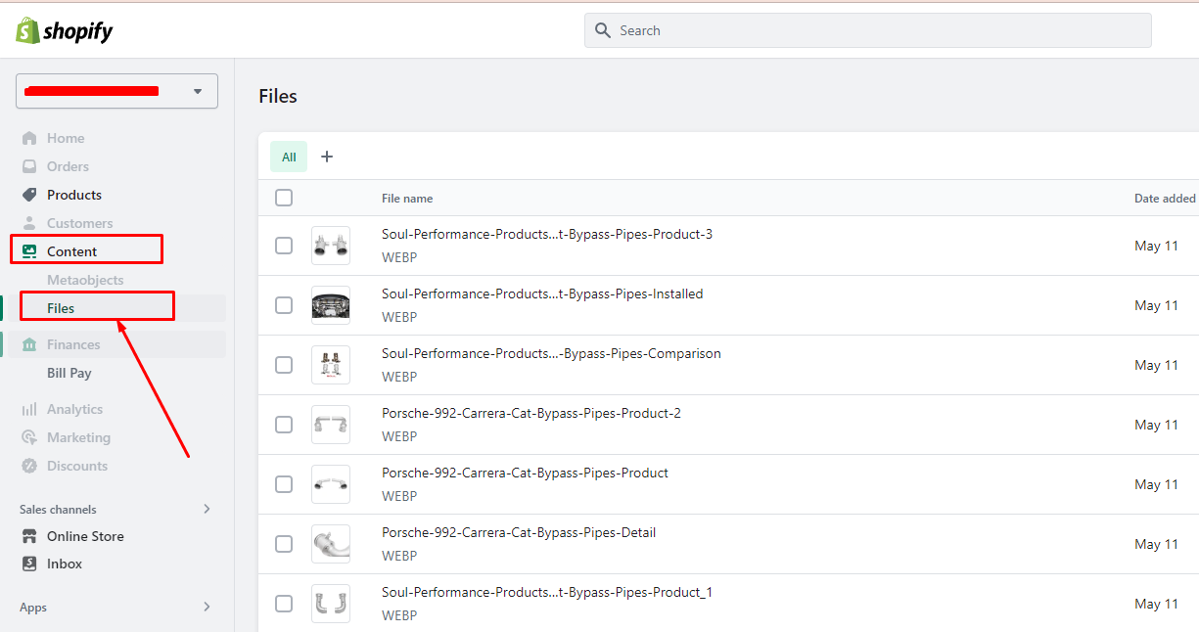Viewport: 1199px width, 632px height.
Task: Open thumbnail of Porsche-992-Carrera-Cat-Bypass-Pipes-Product image
Action: click(x=331, y=484)
